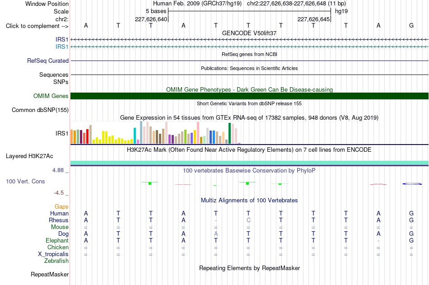Click the RefSeq Curated track label
The width and height of the screenshot is (429, 285).
(47, 61)
